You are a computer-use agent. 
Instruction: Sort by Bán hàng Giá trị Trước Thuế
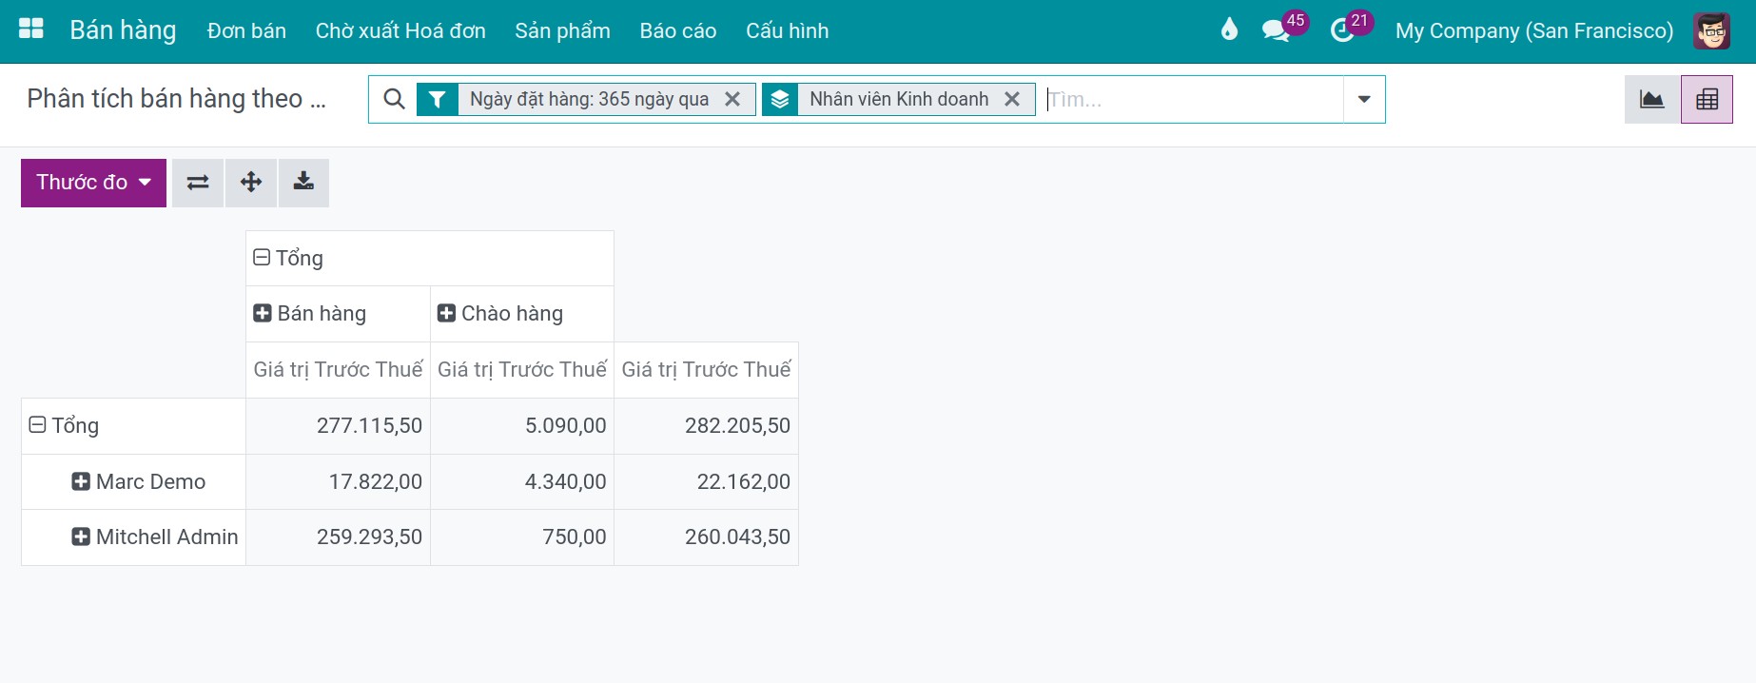coord(338,369)
